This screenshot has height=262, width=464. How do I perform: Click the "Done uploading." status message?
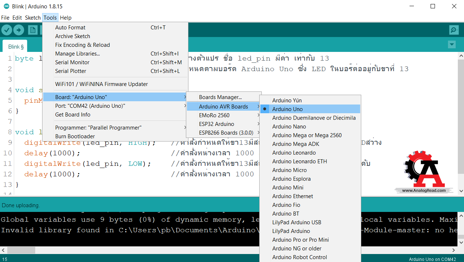[x=21, y=205]
